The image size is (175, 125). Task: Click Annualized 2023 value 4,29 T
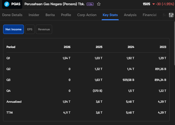tap(162, 102)
